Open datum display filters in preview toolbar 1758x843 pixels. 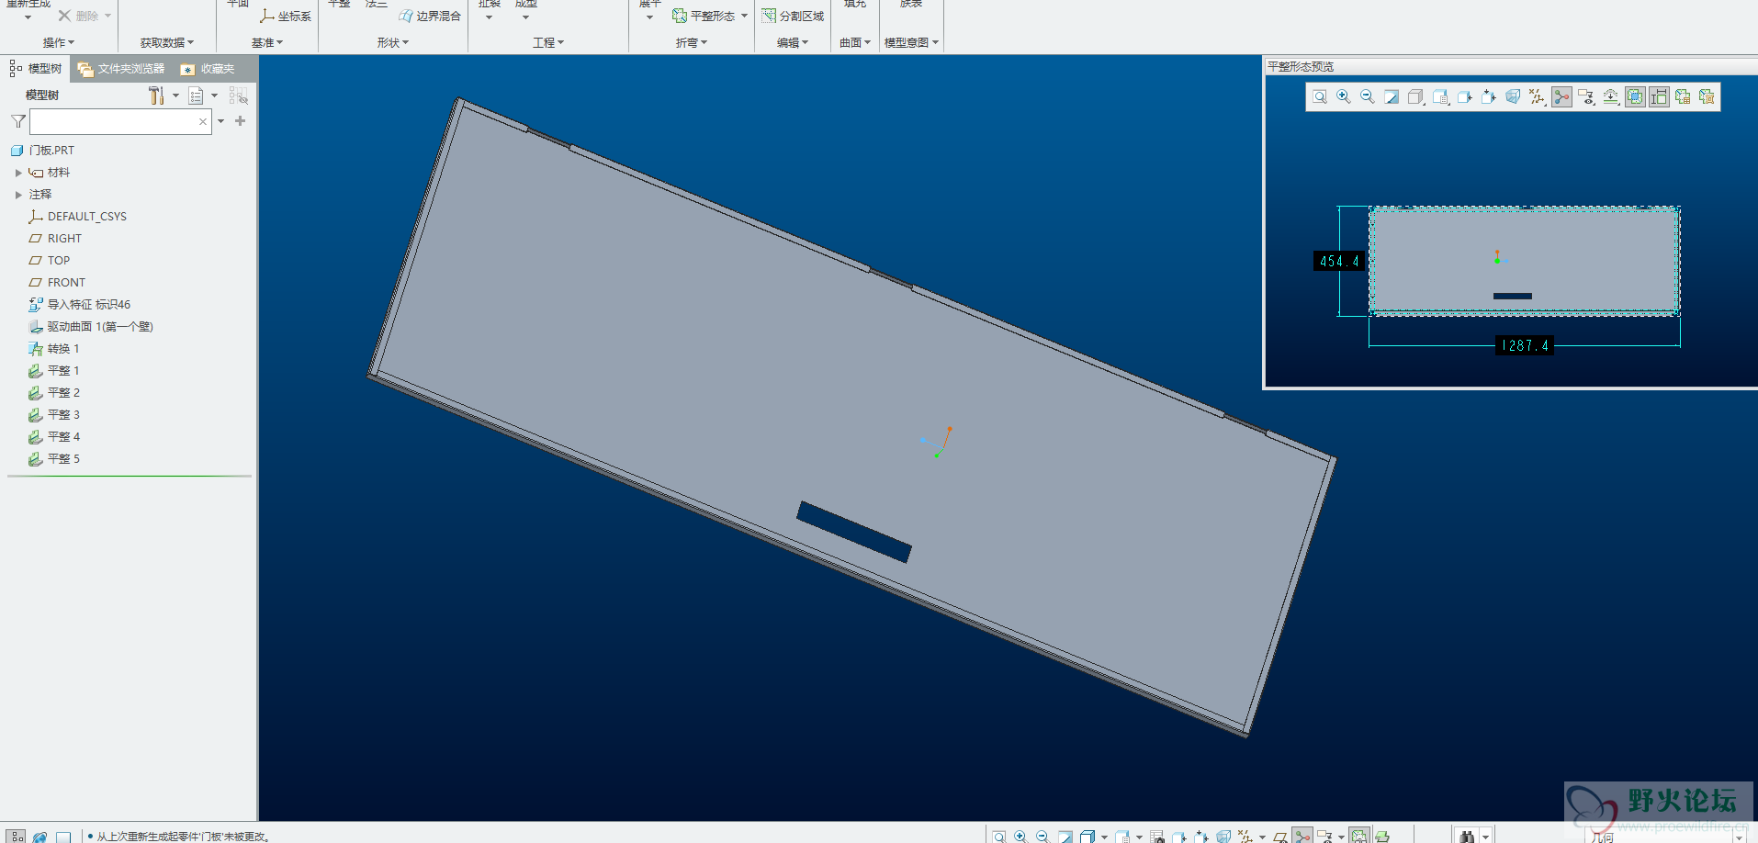click(1538, 96)
